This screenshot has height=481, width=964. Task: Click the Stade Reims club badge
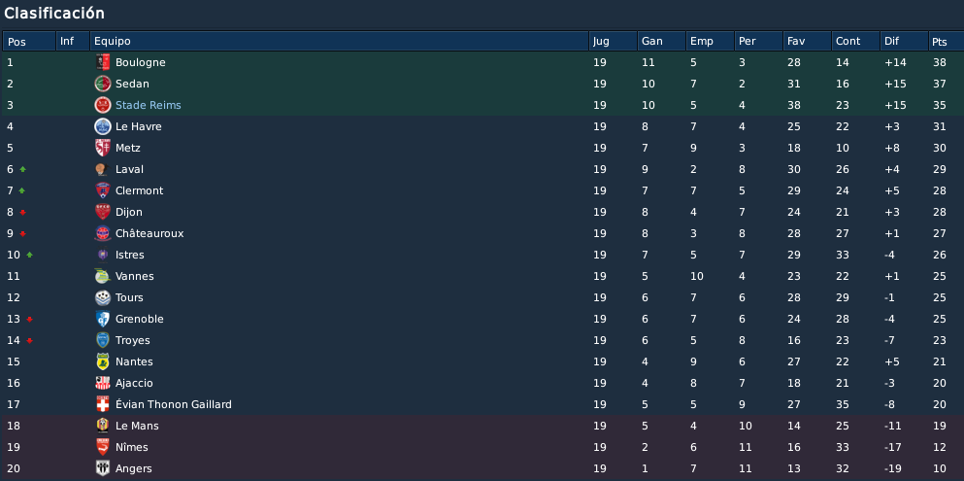coord(103,105)
